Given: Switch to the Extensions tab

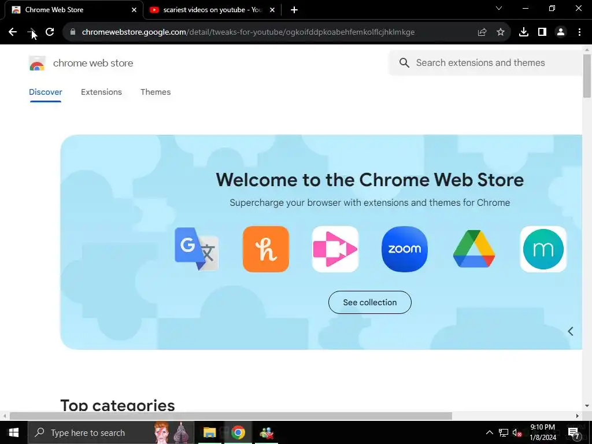Looking at the screenshot, I should click(101, 92).
